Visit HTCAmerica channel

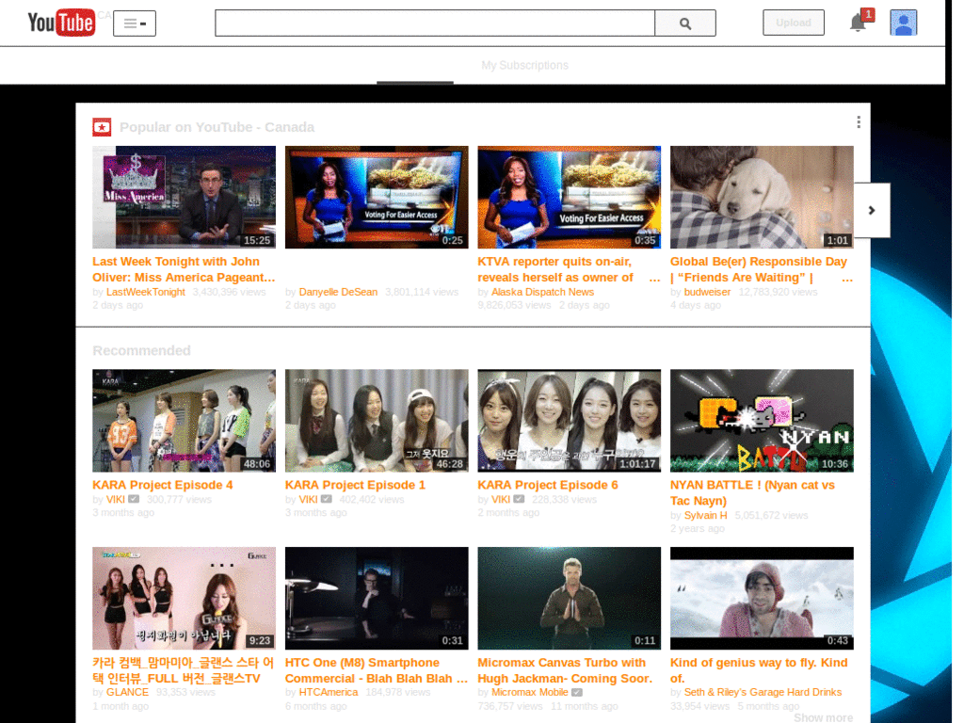tap(329, 692)
